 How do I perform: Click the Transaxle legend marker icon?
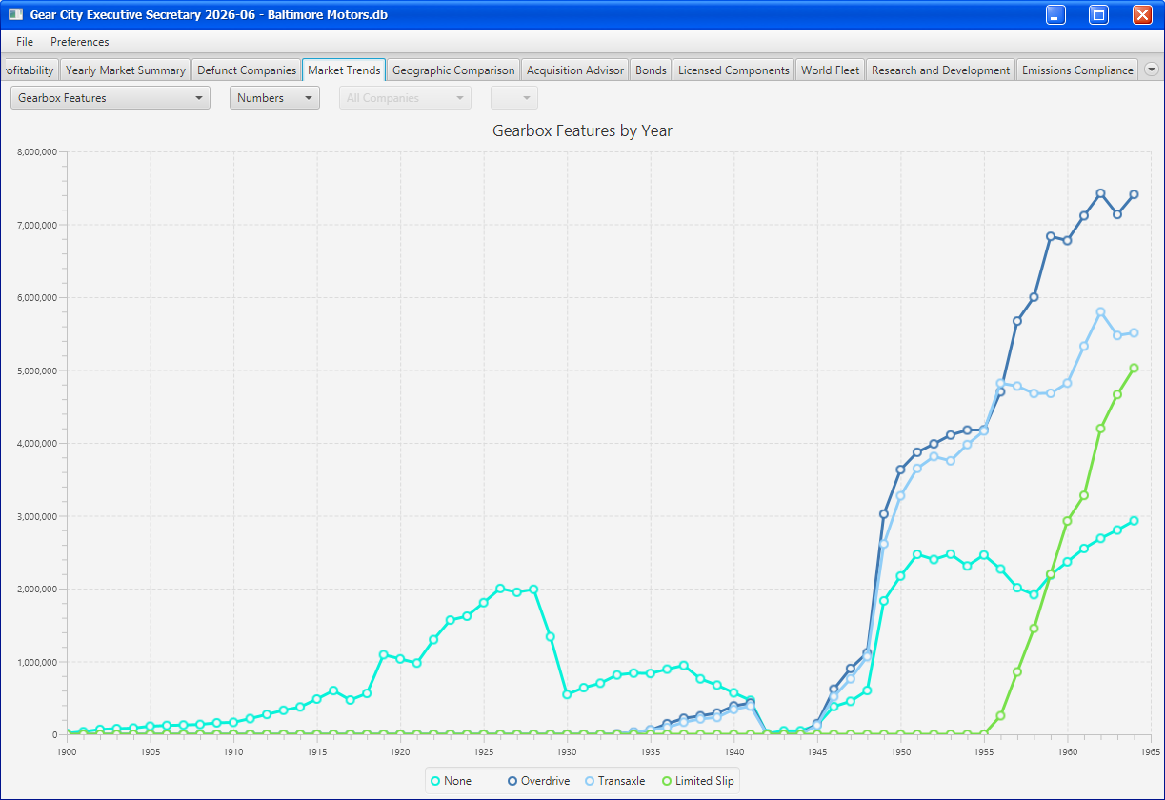tap(590, 781)
